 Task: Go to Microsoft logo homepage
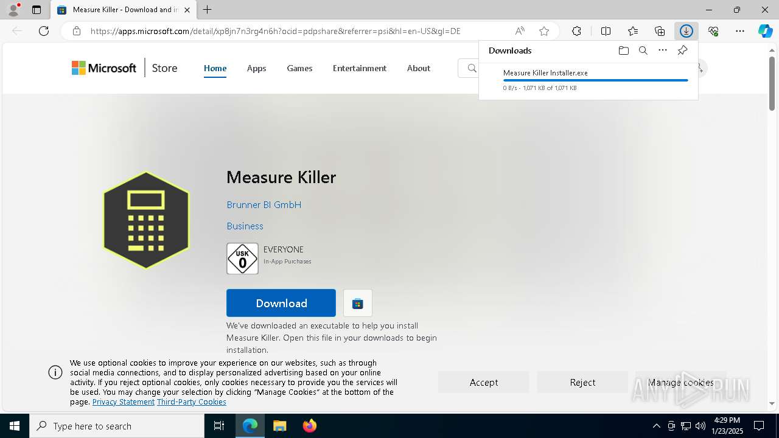coord(104,68)
